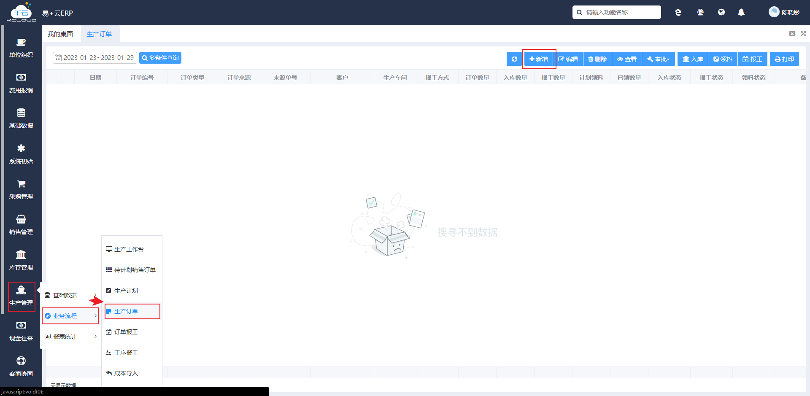This screenshot has width=810, height=396.
Task: Select 系统初始 in the sidebar
Action: [21, 154]
